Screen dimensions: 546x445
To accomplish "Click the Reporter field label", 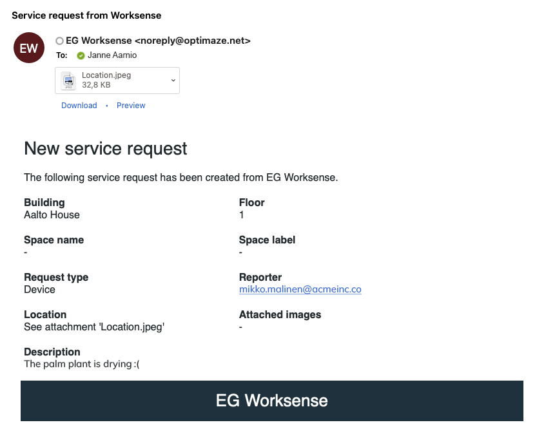I will point(260,278).
